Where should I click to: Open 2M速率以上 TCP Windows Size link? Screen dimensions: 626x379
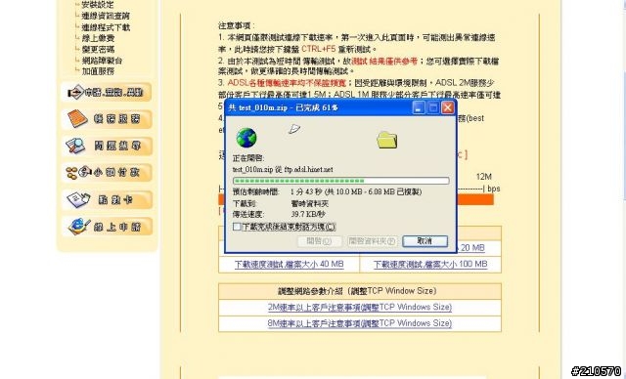tap(360, 308)
